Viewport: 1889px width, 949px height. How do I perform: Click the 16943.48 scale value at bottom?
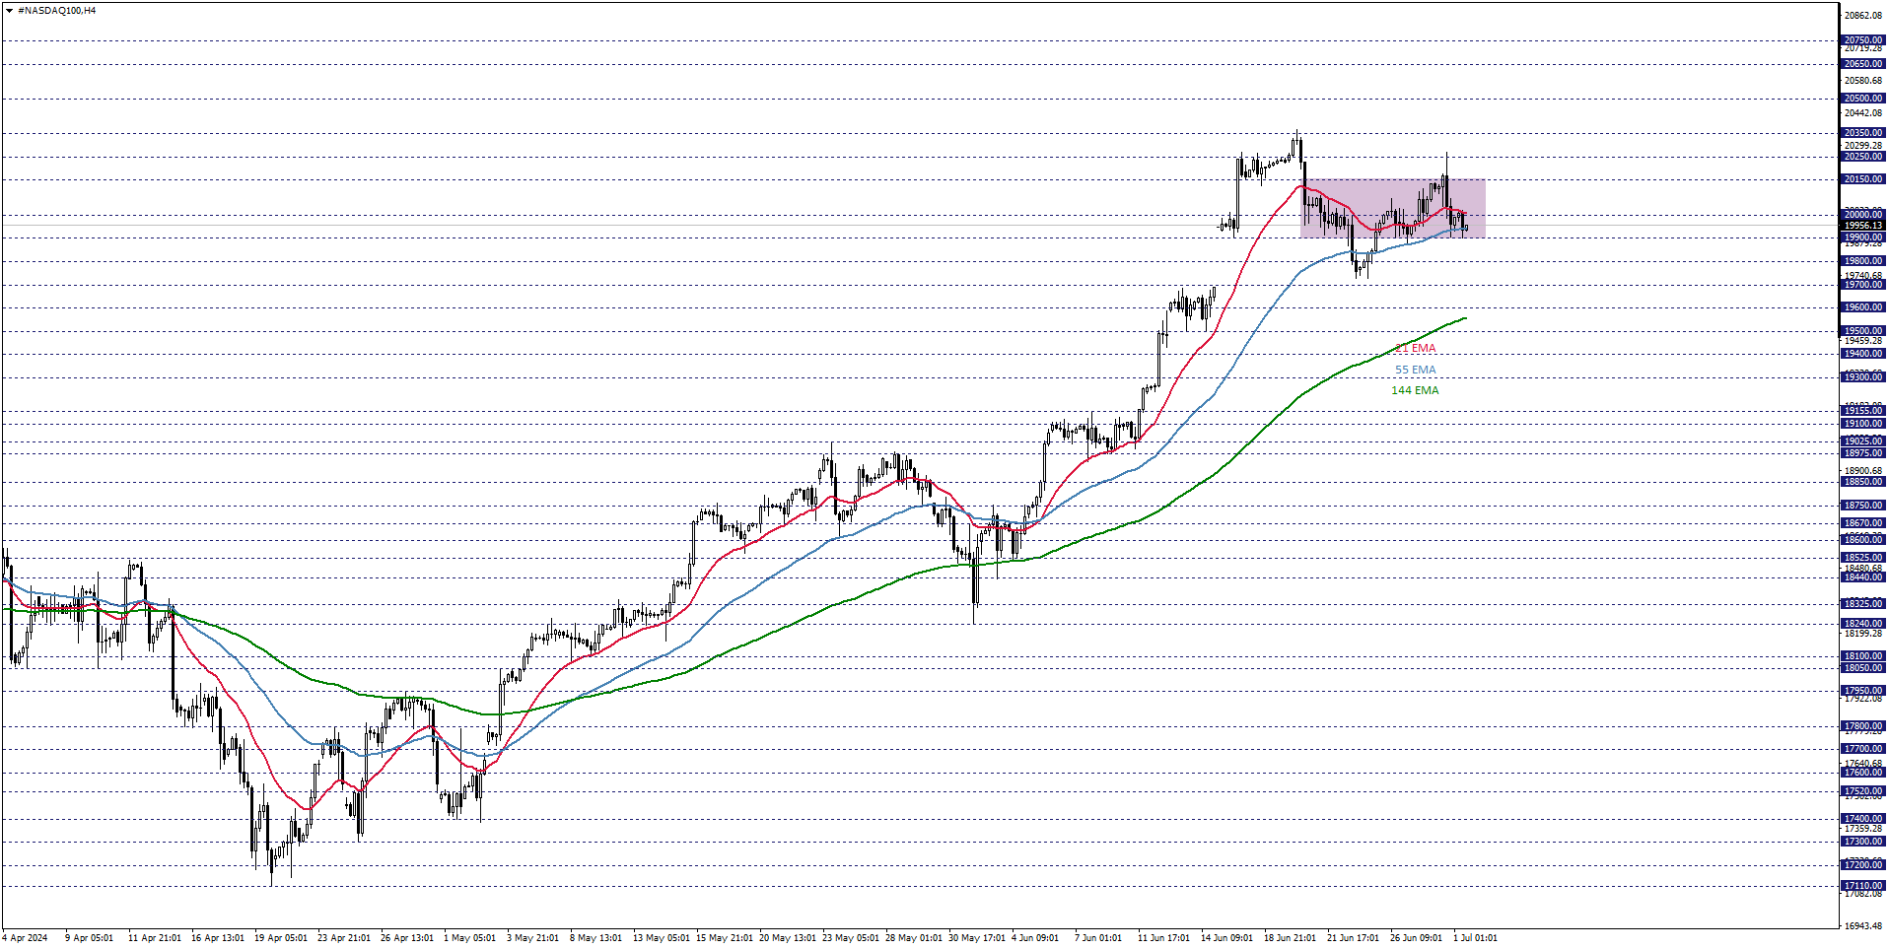tap(1863, 926)
